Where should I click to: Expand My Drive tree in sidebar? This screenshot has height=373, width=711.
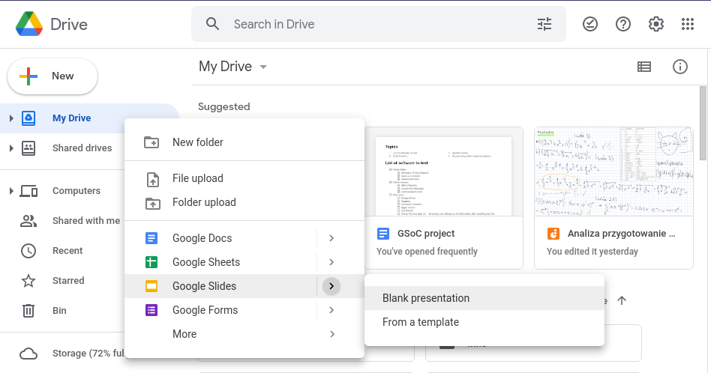pyautogui.click(x=11, y=118)
